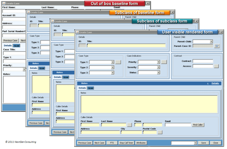
Task: Click the Parent-Case ID search icon
Action: pyautogui.click(x=217, y=46)
